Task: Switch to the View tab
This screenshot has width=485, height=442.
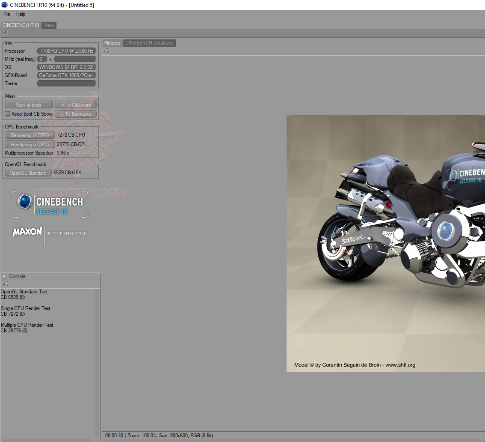Action: (x=49, y=25)
